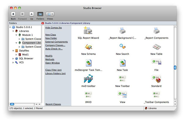Click folder tree scroll right arrow
This screenshot has height=120, width=184.
point(40,104)
